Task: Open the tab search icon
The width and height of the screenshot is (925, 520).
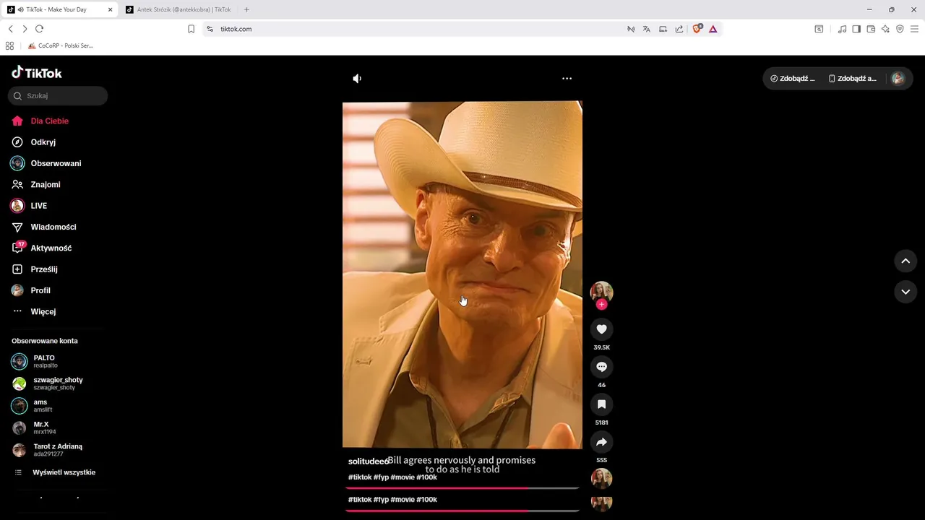Action: [819, 29]
